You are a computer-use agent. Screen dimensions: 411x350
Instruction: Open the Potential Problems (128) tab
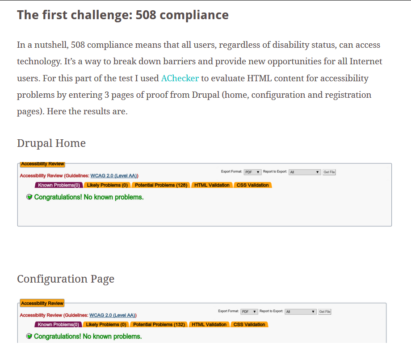(x=161, y=185)
